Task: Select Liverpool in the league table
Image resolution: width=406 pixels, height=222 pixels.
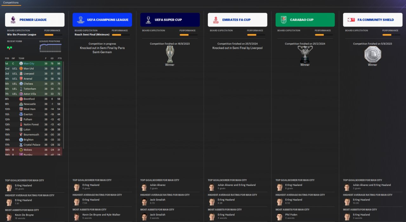Action: 34,73
